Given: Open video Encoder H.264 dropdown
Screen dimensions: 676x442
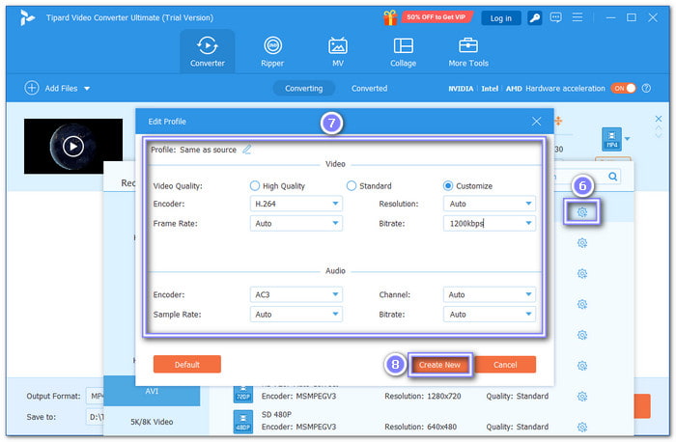Looking at the screenshot, I should pyautogui.click(x=296, y=204).
